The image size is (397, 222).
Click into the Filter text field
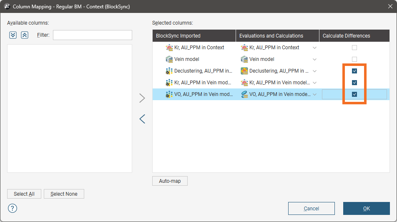(x=92, y=35)
